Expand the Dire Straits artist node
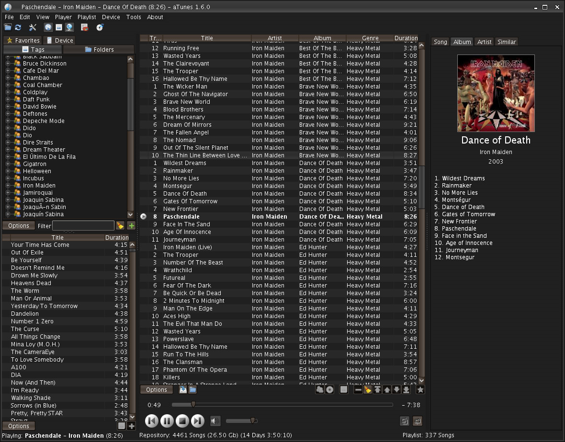Screen dimensions: 565x442 point(8,142)
